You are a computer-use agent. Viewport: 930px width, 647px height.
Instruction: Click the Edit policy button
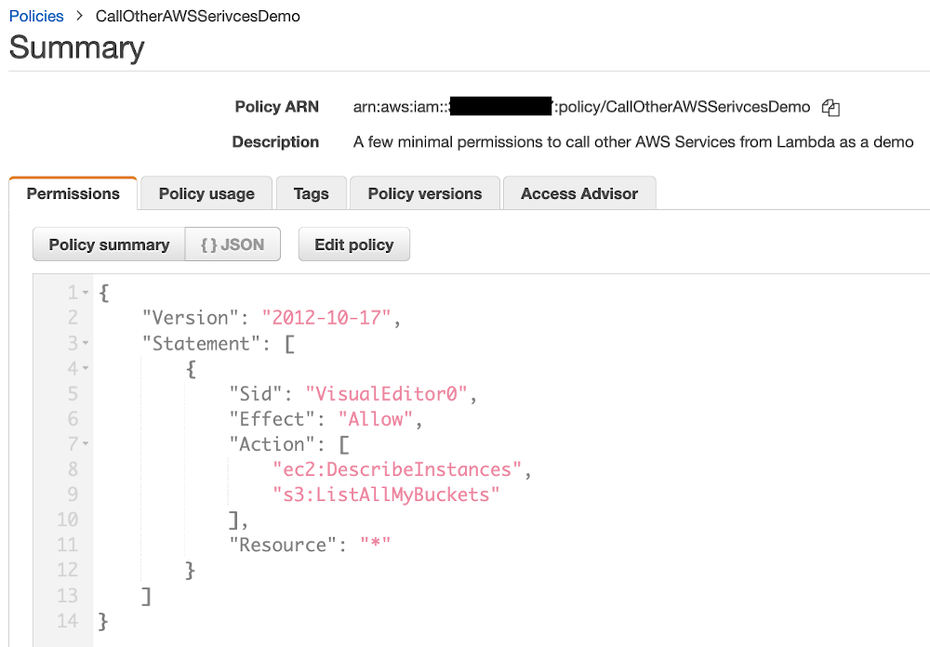(353, 244)
